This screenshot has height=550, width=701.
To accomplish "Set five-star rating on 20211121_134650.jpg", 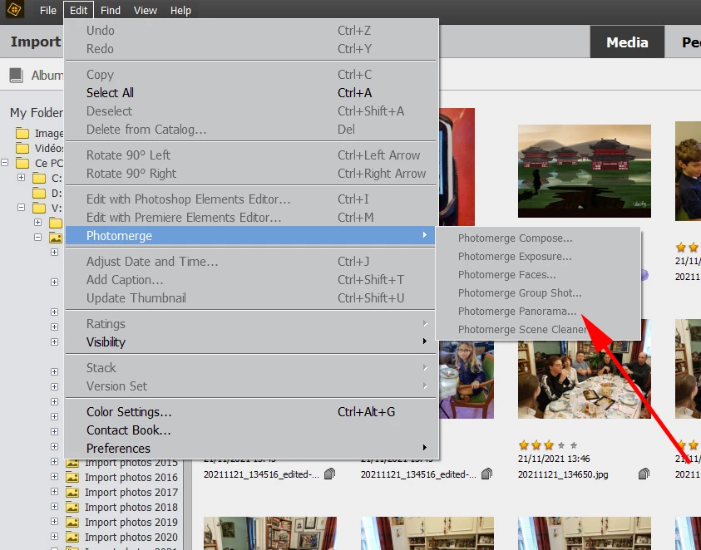I will tap(574, 445).
